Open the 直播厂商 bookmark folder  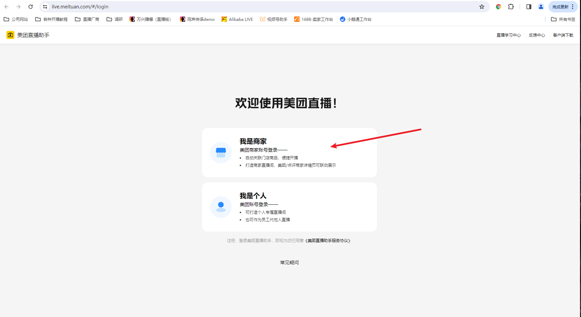pos(87,19)
